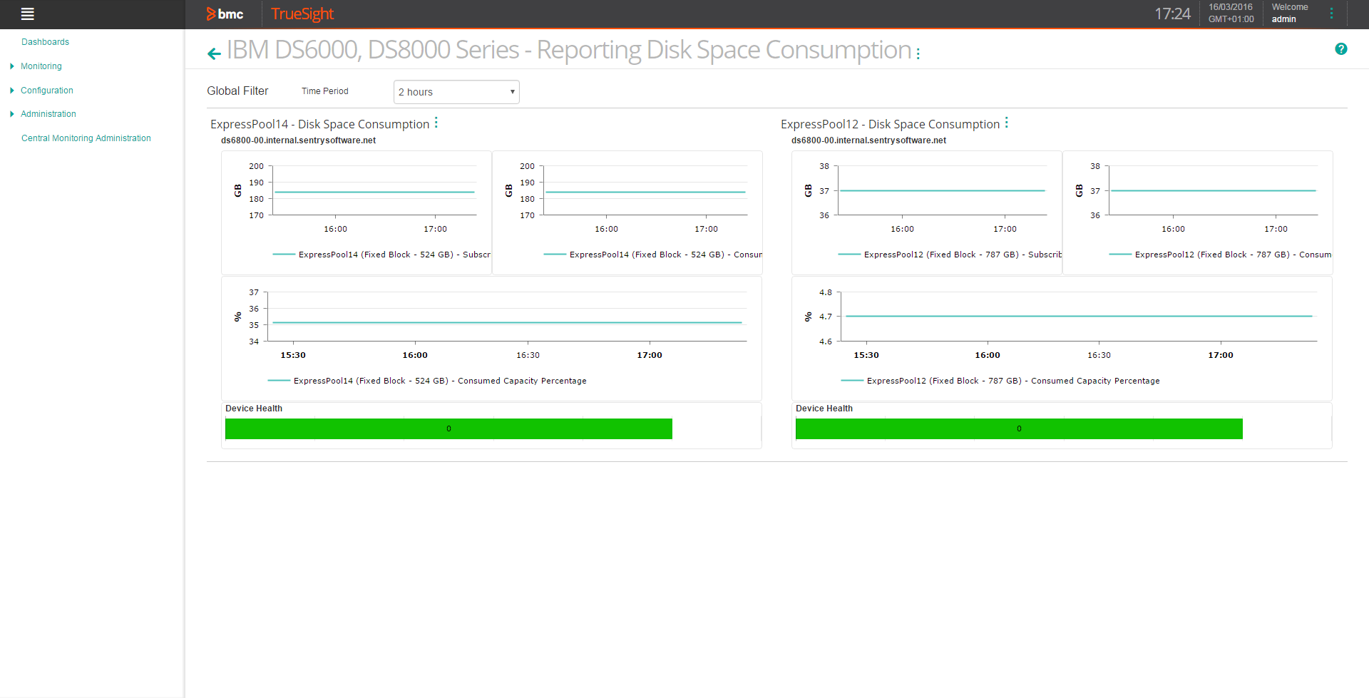
Task: Click the 17:24 clock display
Action: coord(1172,14)
